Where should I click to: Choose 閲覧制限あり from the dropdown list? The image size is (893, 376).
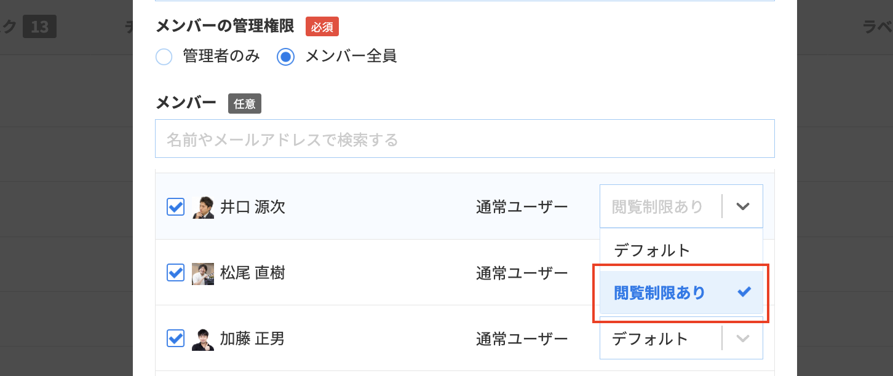click(681, 293)
